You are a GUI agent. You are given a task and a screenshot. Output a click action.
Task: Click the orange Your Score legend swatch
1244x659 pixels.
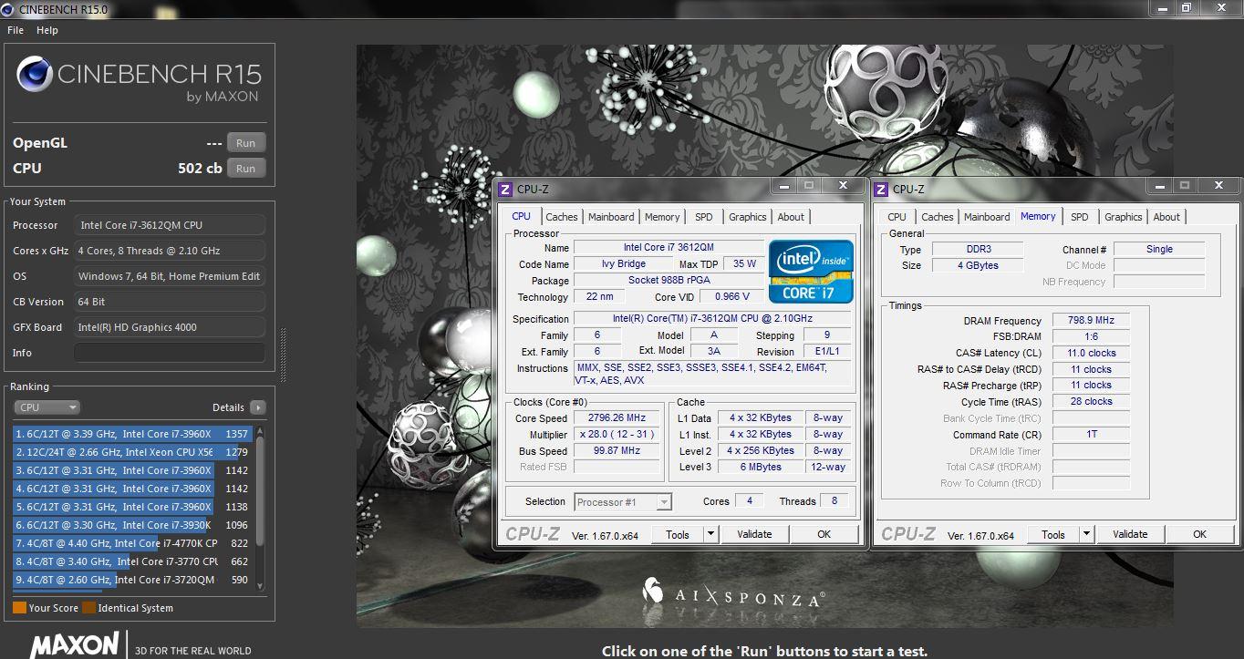point(19,608)
